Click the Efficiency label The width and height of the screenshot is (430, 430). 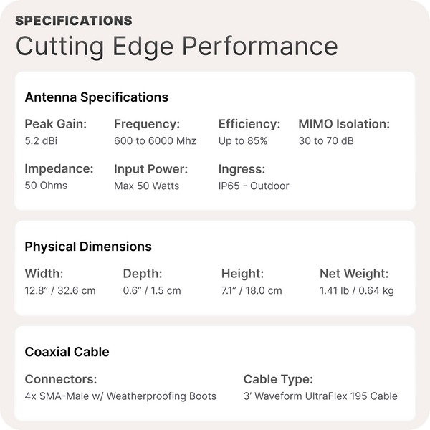click(x=249, y=124)
